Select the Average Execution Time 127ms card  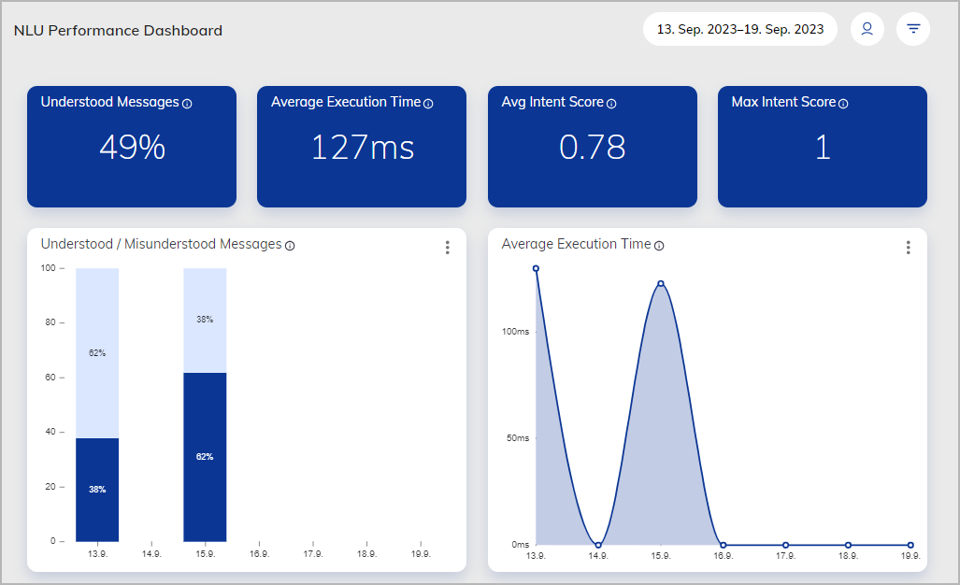click(362, 147)
